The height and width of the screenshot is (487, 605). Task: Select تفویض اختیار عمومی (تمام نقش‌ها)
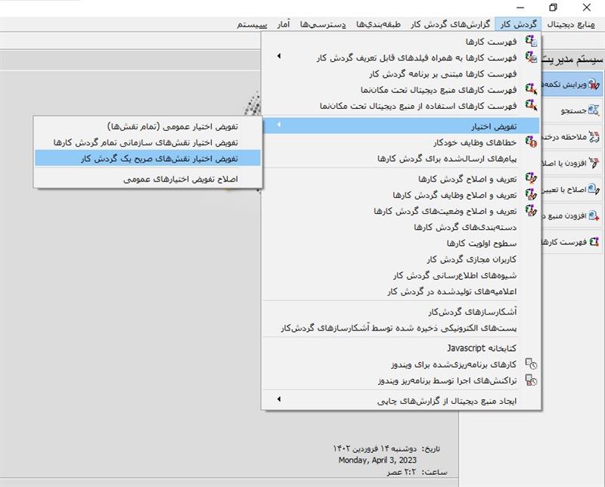coord(173,126)
